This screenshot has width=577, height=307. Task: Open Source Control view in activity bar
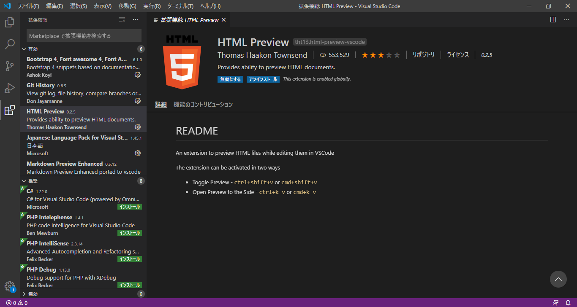point(9,66)
